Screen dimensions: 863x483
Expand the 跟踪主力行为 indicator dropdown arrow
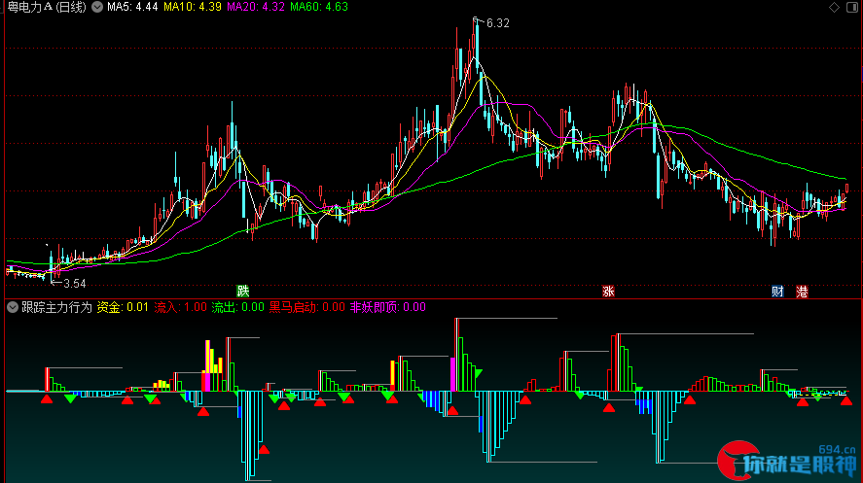click(x=13, y=307)
